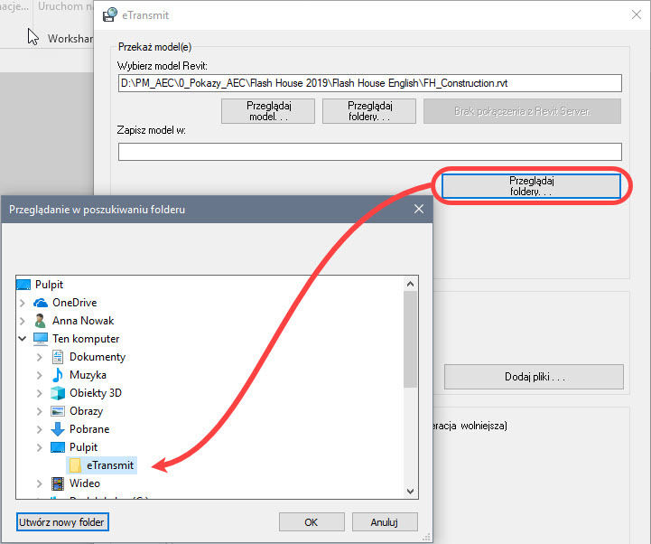The width and height of the screenshot is (651, 544).
Task: Click the Dokumenty folder icon
Action: 58,357
